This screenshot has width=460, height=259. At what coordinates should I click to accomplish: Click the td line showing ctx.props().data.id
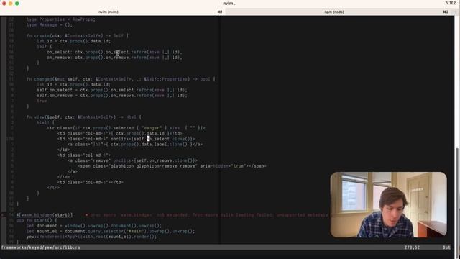pyautogui.click(x=120, y=133)
